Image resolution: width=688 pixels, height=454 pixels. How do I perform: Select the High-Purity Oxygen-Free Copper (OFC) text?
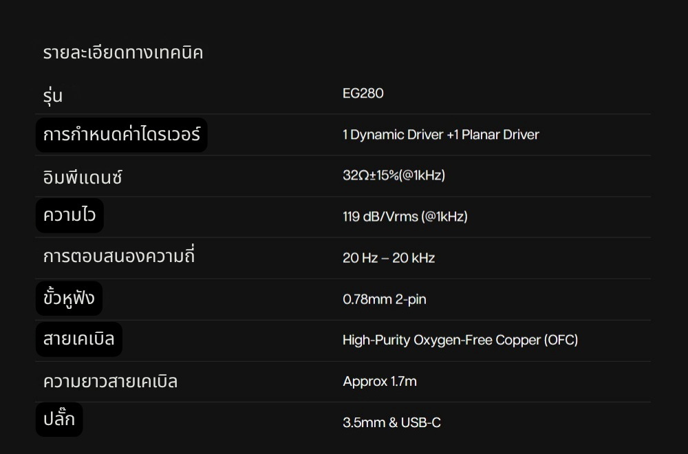460,340
